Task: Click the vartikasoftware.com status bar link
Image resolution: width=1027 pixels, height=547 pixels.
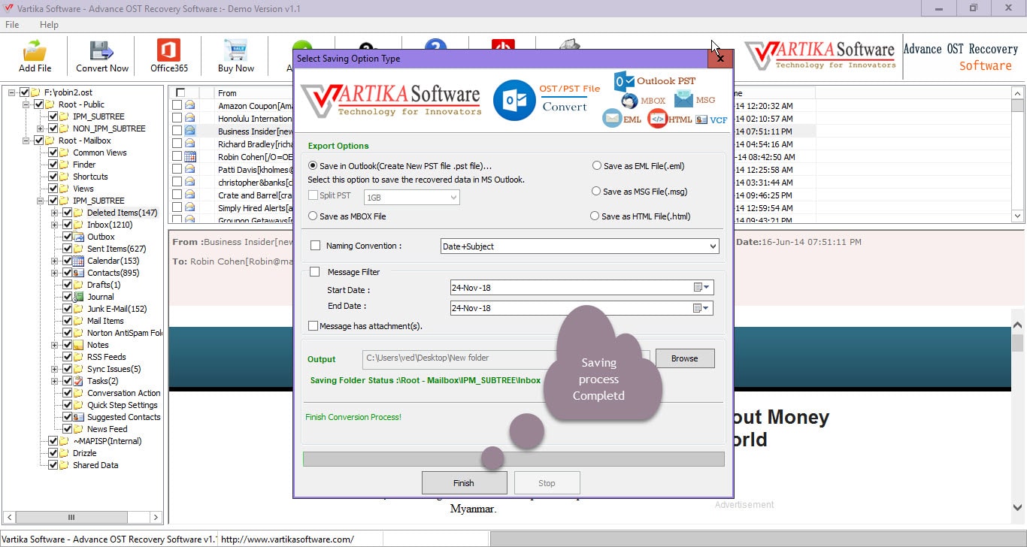Action: (x=287, y=539)
